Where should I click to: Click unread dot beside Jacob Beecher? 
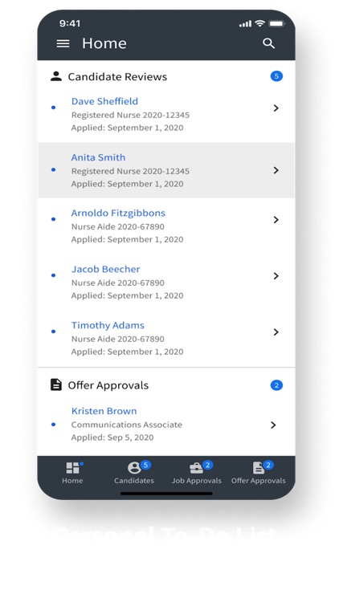tap(54, 275)
